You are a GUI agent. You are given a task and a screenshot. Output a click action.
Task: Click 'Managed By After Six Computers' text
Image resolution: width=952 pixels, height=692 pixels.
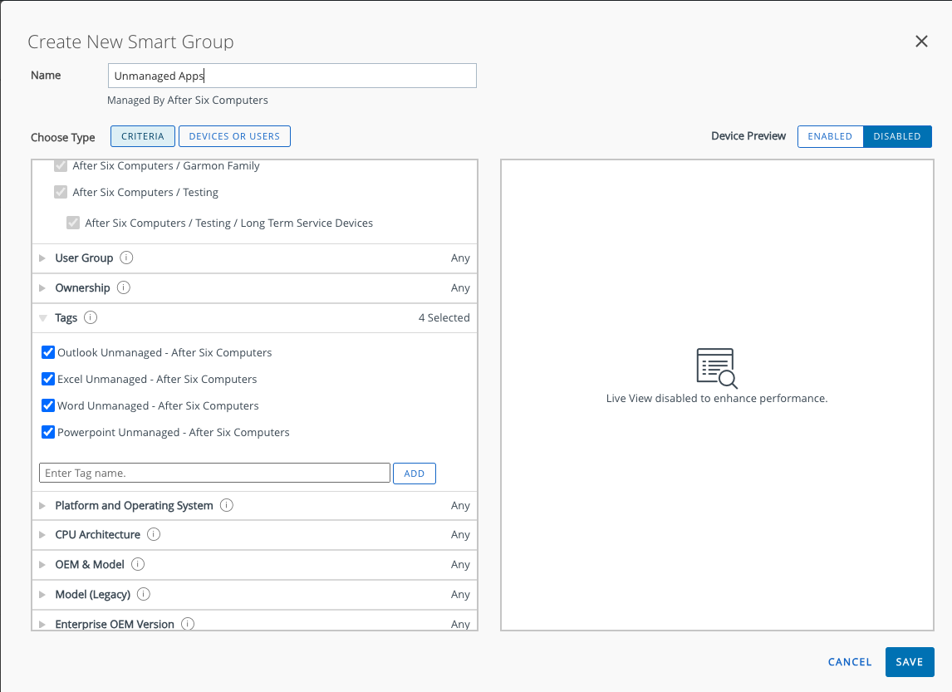(x=188, y=101)
